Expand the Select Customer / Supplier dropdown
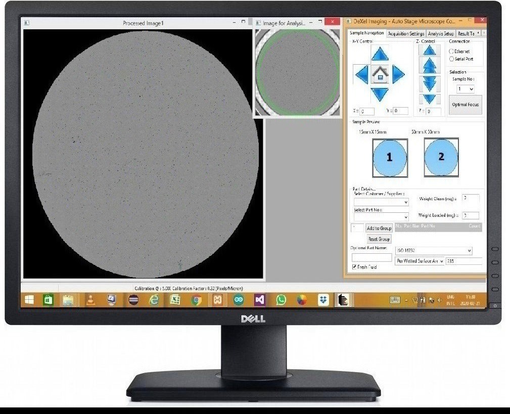Image resolution: width=510 pixels, height=414 pixels. click(x=381, y=202)
